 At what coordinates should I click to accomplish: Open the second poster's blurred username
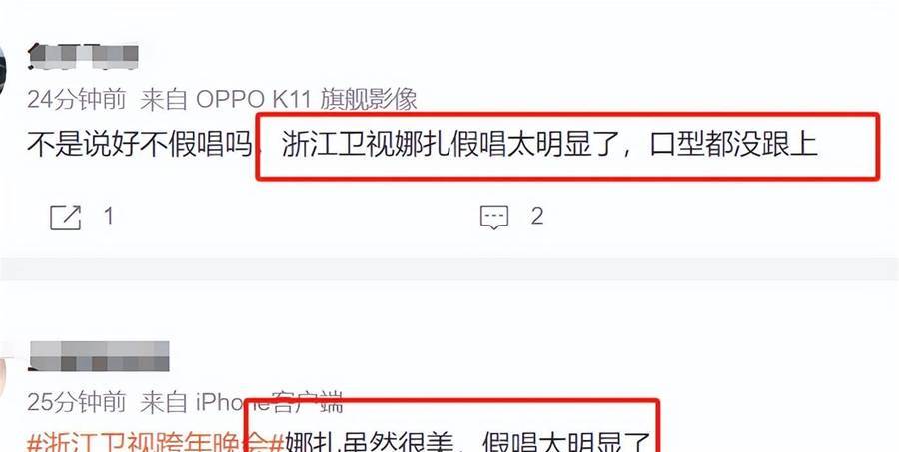tap(99, 356)
